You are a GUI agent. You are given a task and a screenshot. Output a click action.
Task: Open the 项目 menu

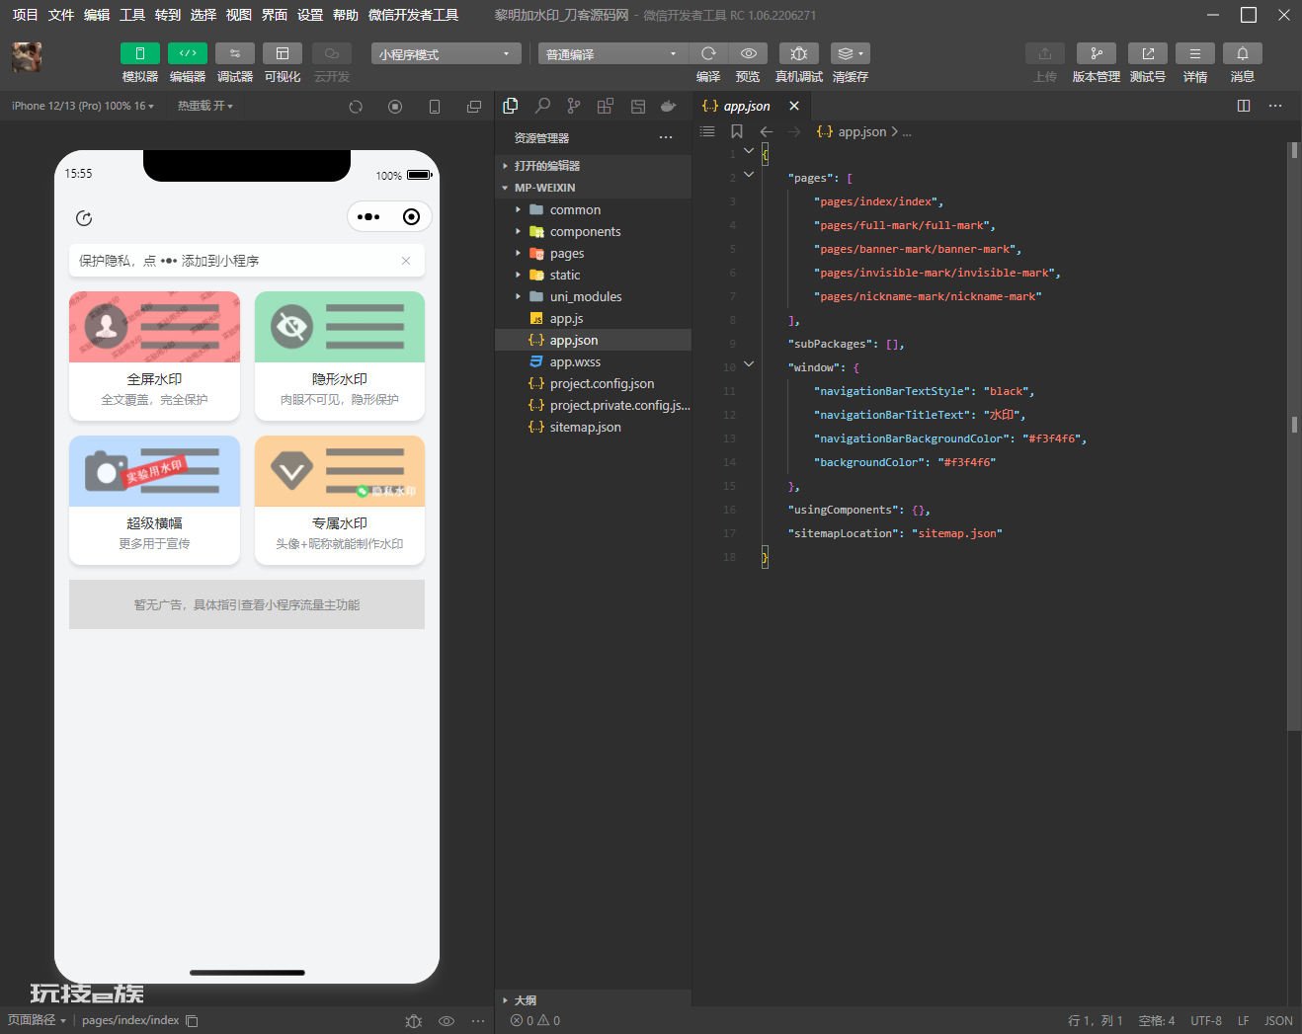pyautogui.click(x=25, y=15)
